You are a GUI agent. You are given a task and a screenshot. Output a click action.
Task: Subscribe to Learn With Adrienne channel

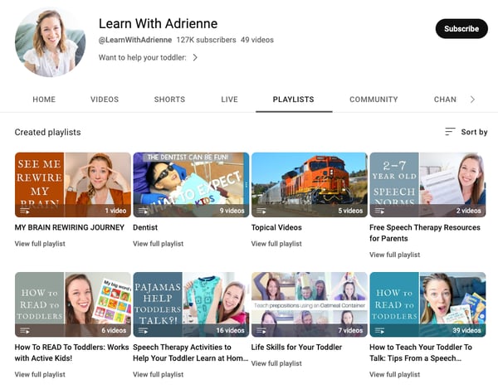(461, 28)
